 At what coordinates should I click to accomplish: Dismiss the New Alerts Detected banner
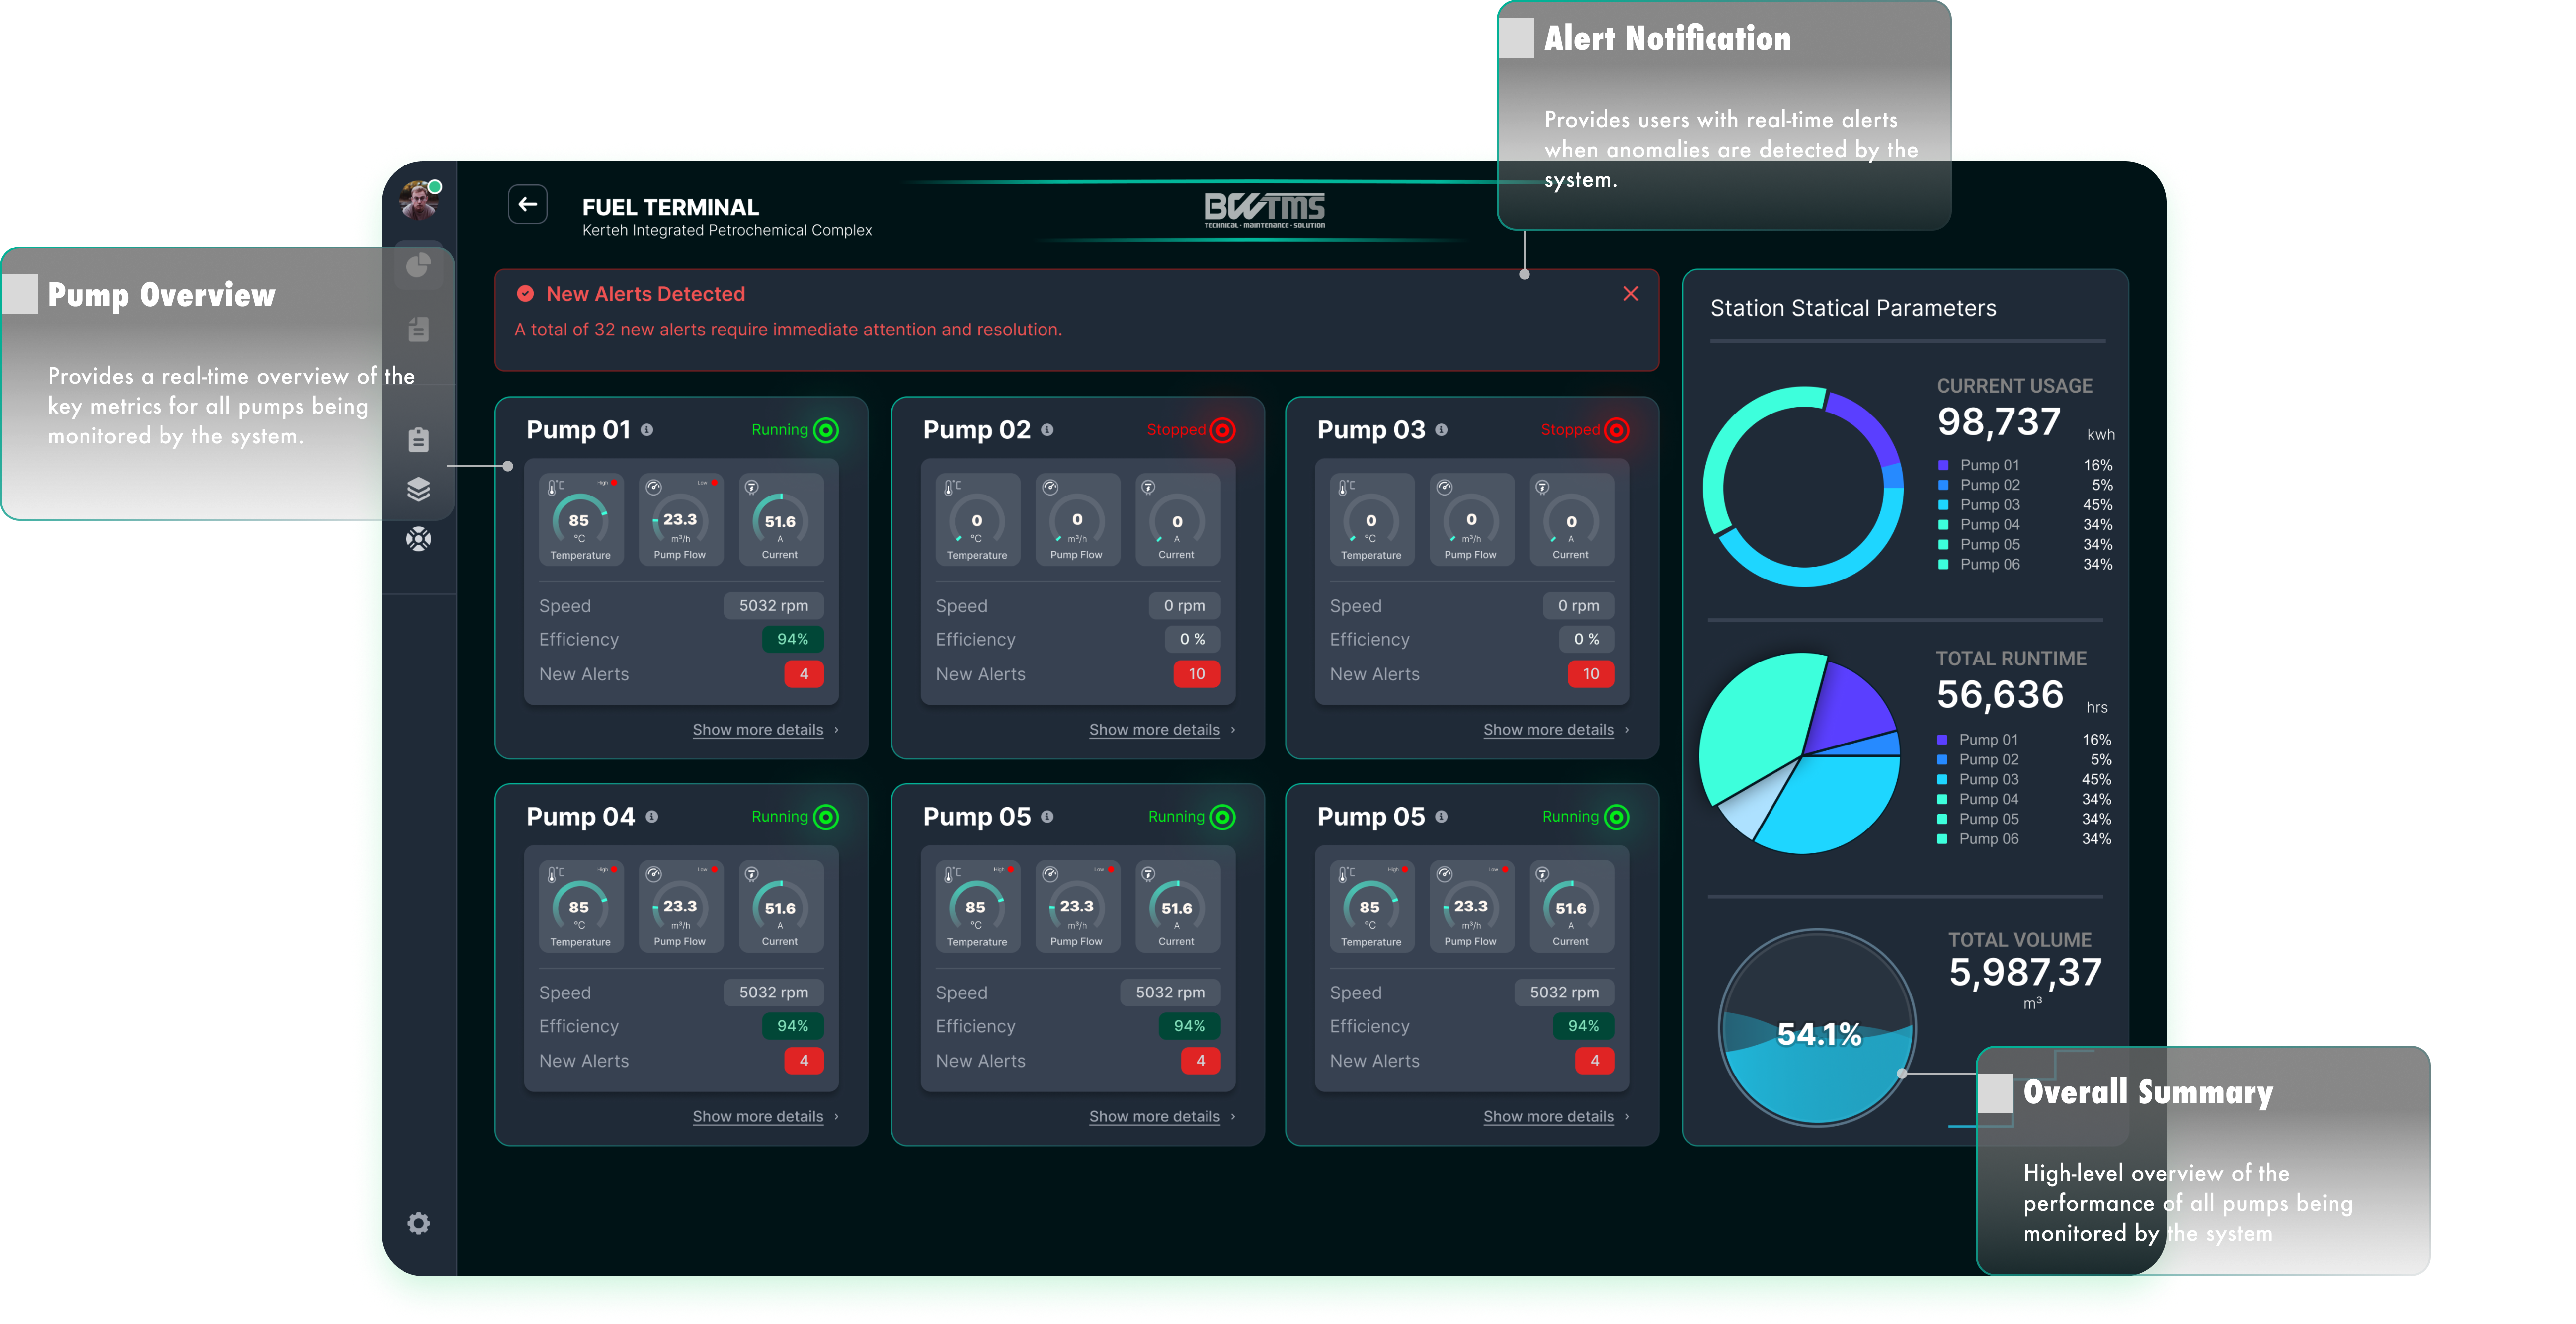(1631, 293)
